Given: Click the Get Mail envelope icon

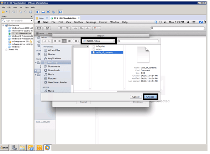Looking at the screenshot, I should [x=39, y=28].
